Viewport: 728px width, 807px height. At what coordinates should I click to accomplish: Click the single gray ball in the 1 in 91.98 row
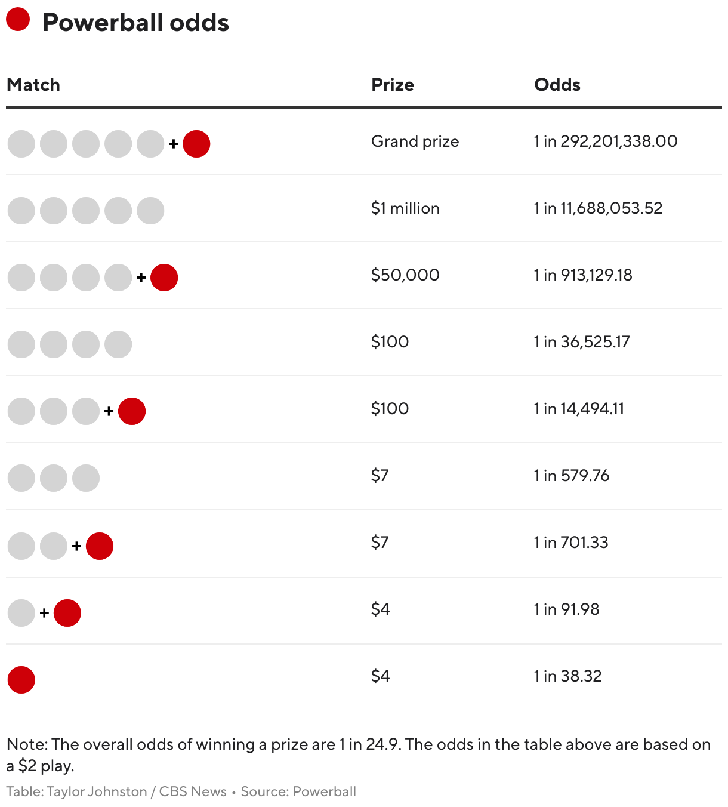21,613
